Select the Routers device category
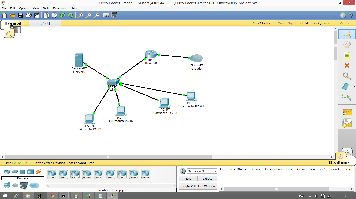 [x=7, y=172]
